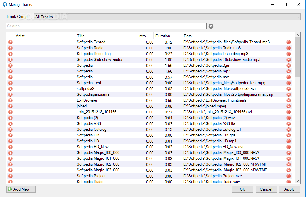The height and width of the screenshot is (197, 306).
Task: Select the joined title cell
Action: pos(82,106)
